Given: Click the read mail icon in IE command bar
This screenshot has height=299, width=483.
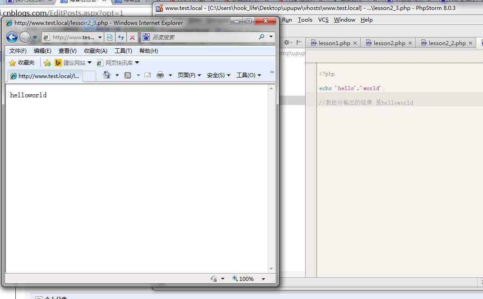Looking at the screenshot, I should (x=148, y=75).
